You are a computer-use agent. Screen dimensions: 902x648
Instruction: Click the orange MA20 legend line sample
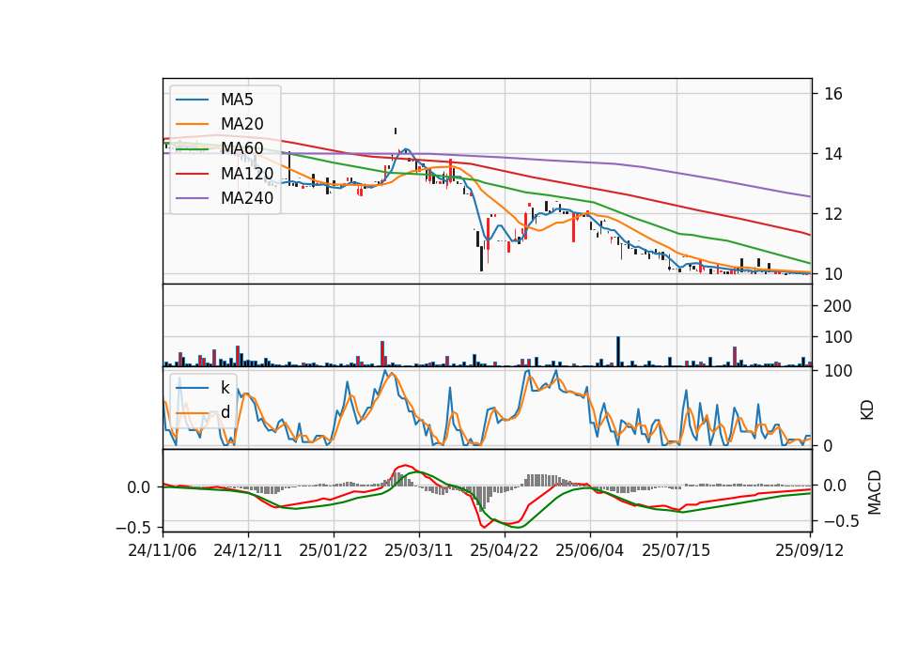pos(192,124)
